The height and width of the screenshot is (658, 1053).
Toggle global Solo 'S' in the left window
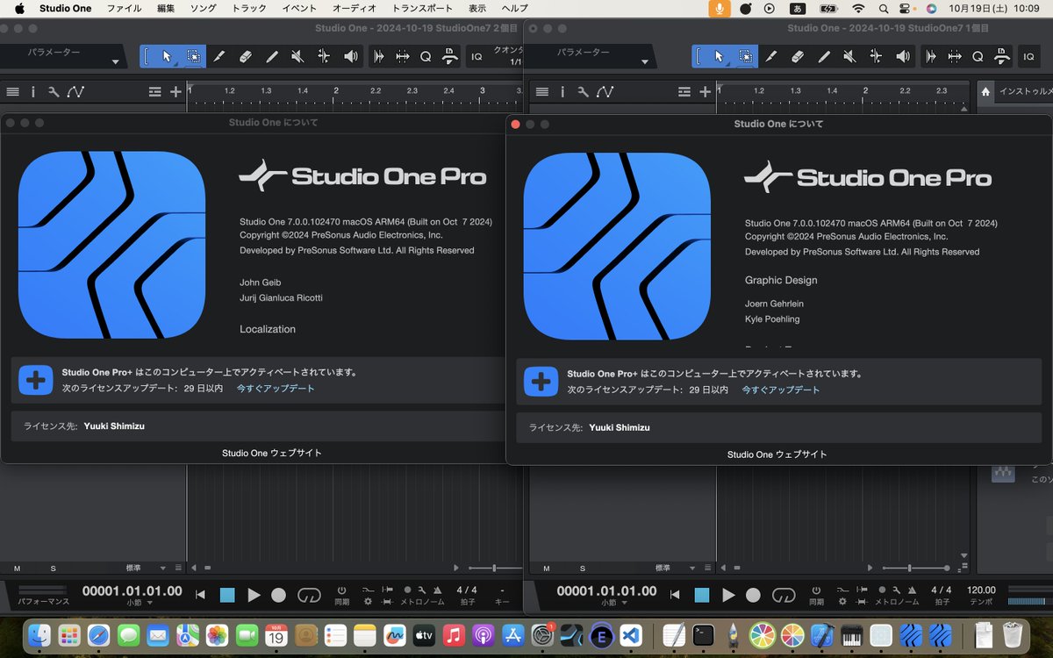point(53,569)
